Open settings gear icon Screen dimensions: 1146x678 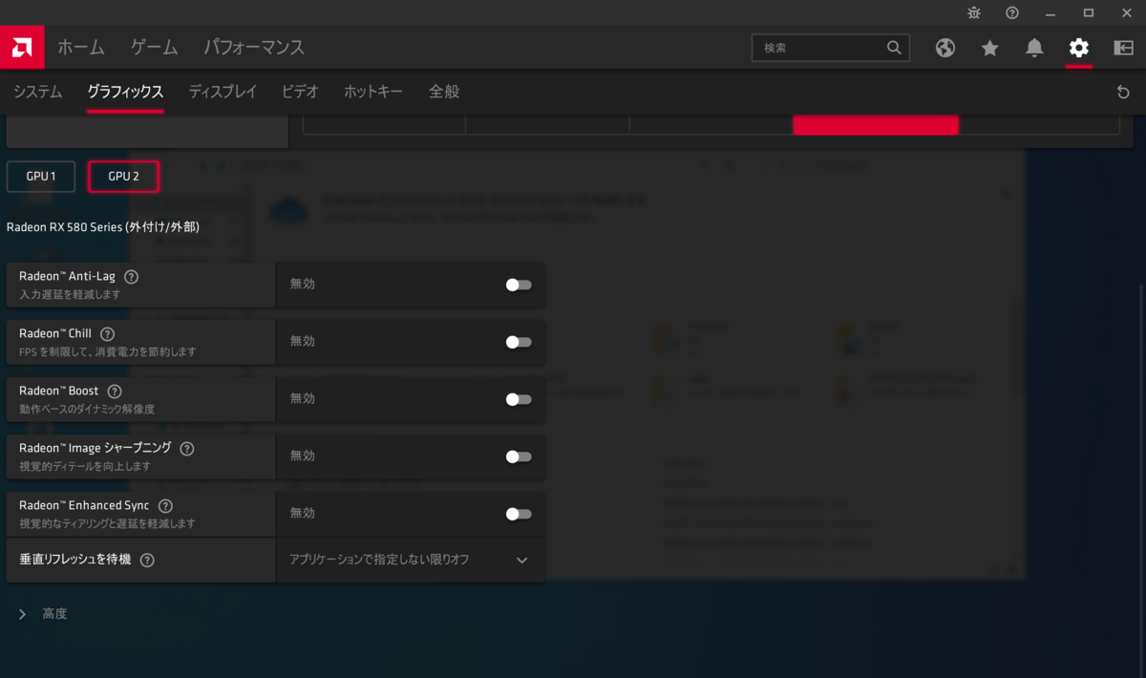1078,48
